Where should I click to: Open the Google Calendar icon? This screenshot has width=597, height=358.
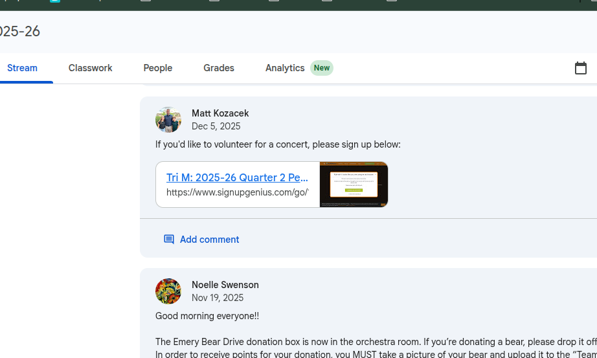pos(580,68)
